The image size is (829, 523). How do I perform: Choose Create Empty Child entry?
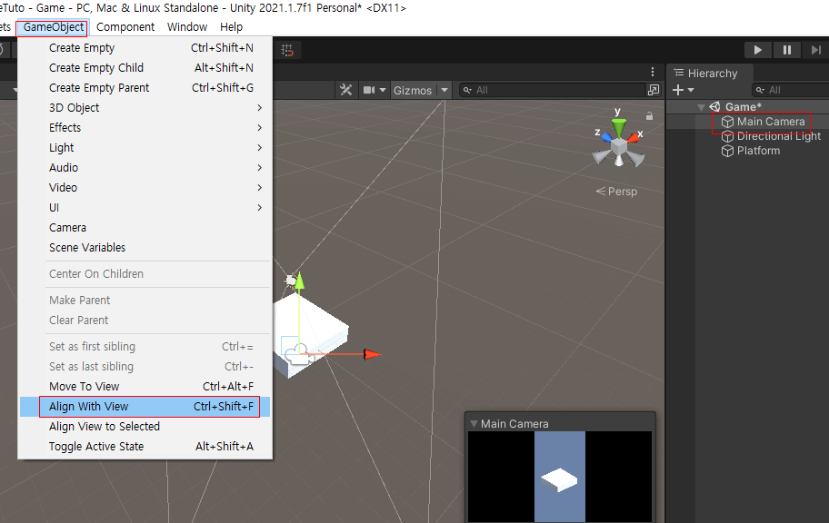[x=145, y=68]
